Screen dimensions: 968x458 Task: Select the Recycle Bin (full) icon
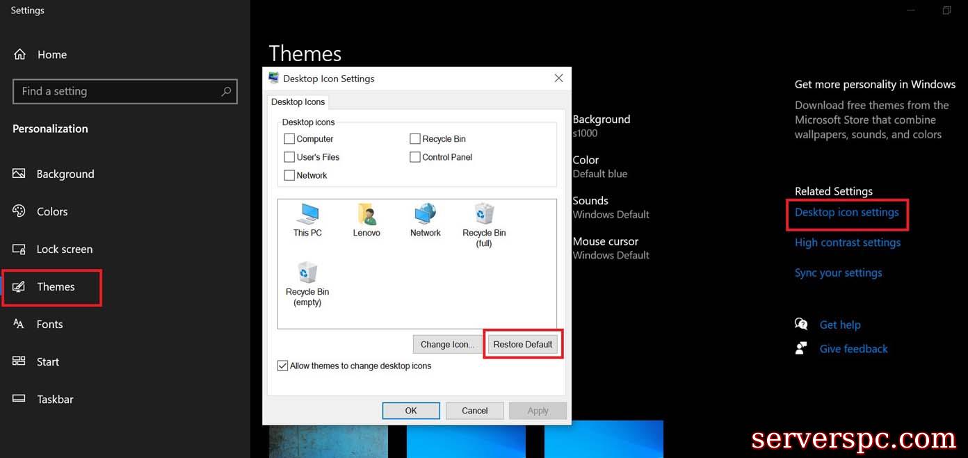click(x=484, y=215)
